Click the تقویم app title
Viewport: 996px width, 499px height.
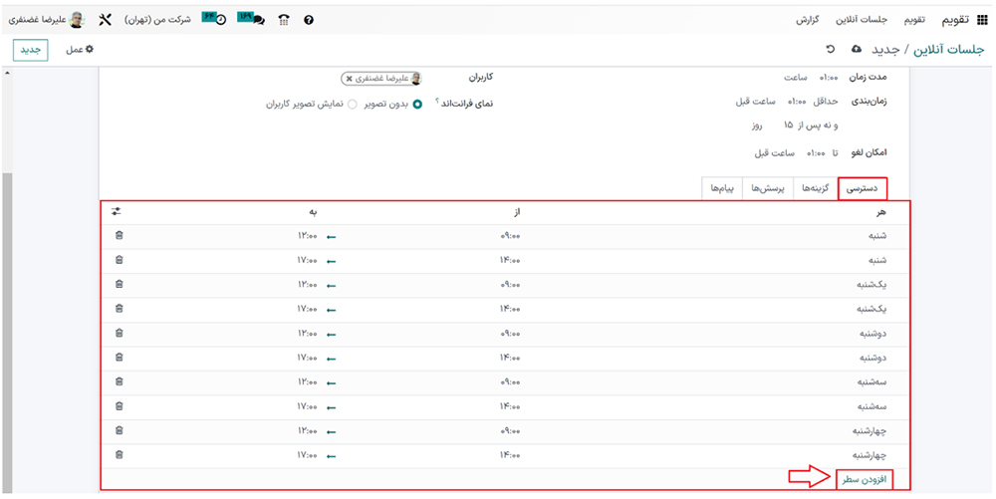pos(955,20)
